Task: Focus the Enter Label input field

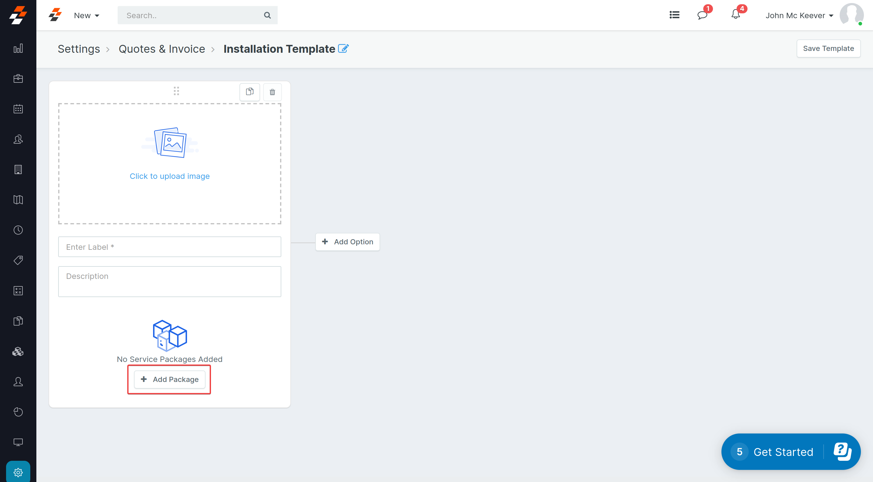Action: pyautogui.click(x=169, y=247)
